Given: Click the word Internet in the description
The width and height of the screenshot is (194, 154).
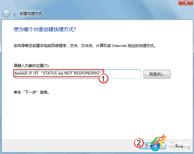Looking at the screenshot, I should click(119, 46).
